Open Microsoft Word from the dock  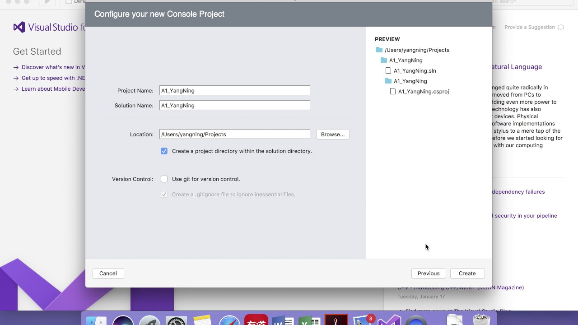click(283, 320)
